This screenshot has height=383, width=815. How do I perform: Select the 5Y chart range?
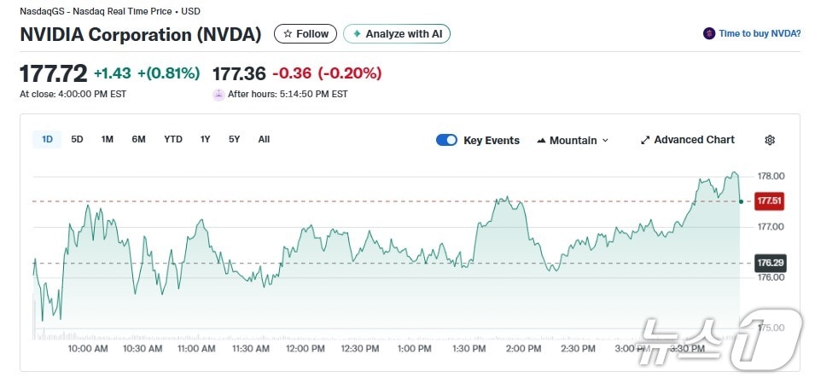coord(234,139)
